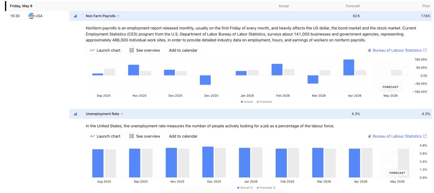Image resolution: width=434 pixels, height=193 pixels.
Task: Click the Aug 2025 actual bar in unemployment chart
Action: pyautogui.click(x=98, y=164)
